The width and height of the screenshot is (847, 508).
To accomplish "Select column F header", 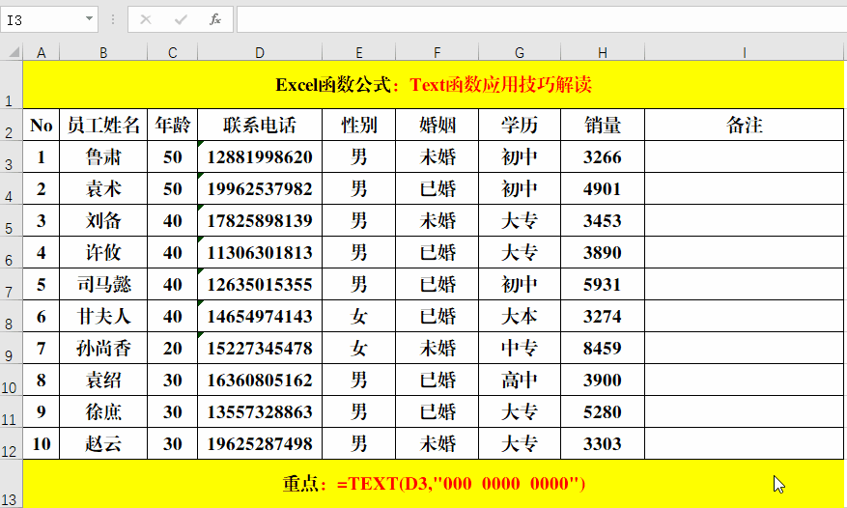I will coord(437,52).
